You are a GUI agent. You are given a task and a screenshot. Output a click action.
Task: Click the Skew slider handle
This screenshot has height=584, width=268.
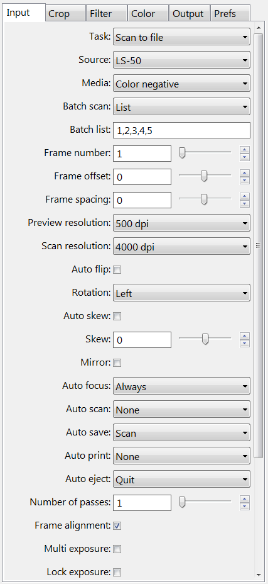(x=205, y=339)
